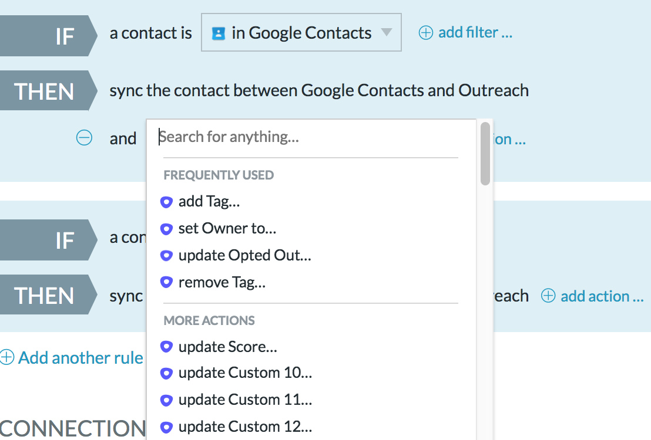Select 'update Custom 11...' action
The image size is (651, 440).
[x=245, y=400]
